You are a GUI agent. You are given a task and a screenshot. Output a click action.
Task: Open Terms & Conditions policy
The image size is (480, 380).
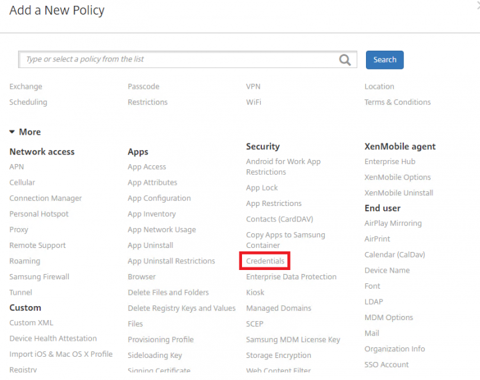pos(397,102)
